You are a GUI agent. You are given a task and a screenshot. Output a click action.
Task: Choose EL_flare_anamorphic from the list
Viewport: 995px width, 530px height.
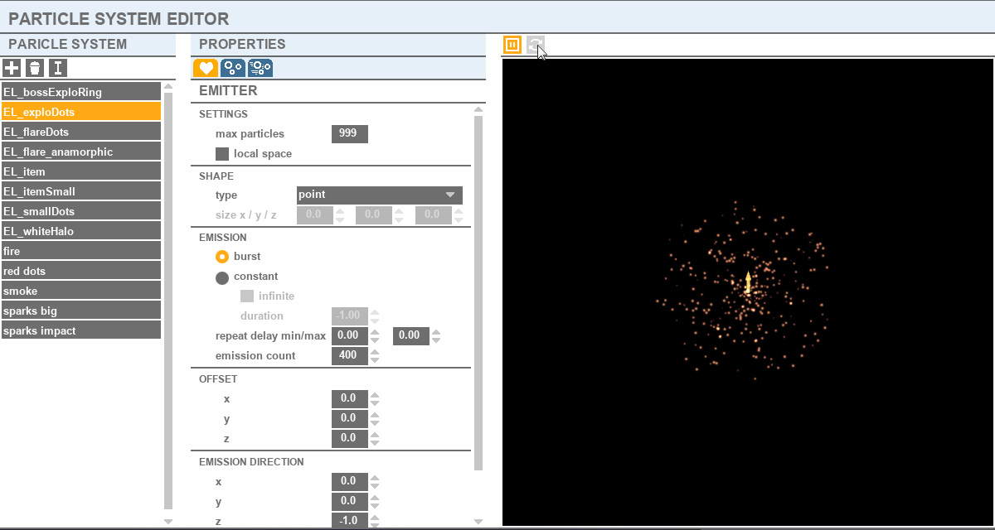pyautogui.click(x=81, y=152)
